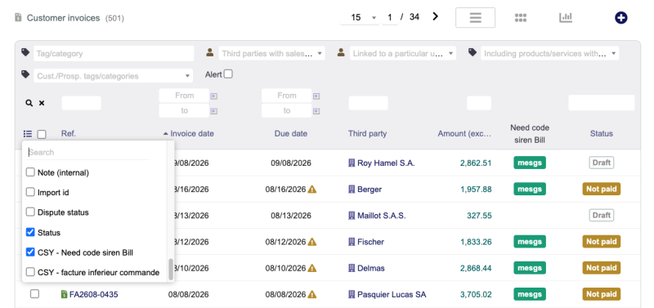Click warning icon on Berger due date

click(x=312, y=190)
